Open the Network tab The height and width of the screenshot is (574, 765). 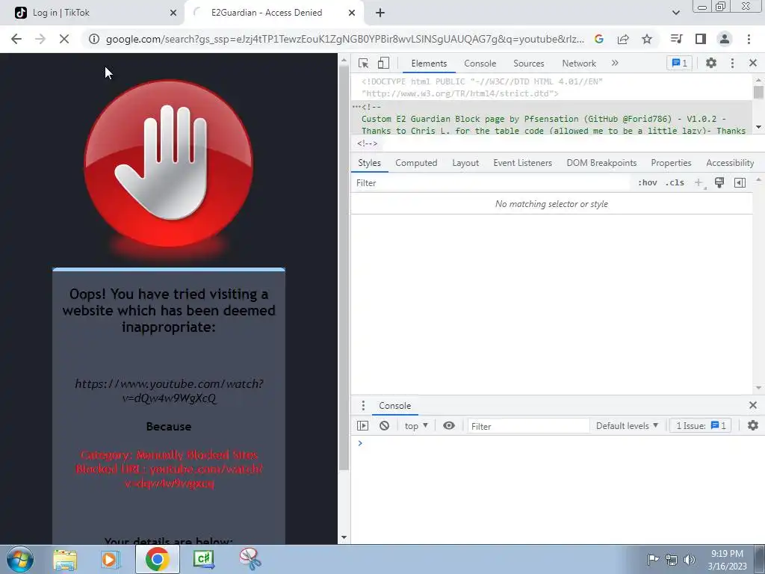pyautogui.click(x=579, y=64)
